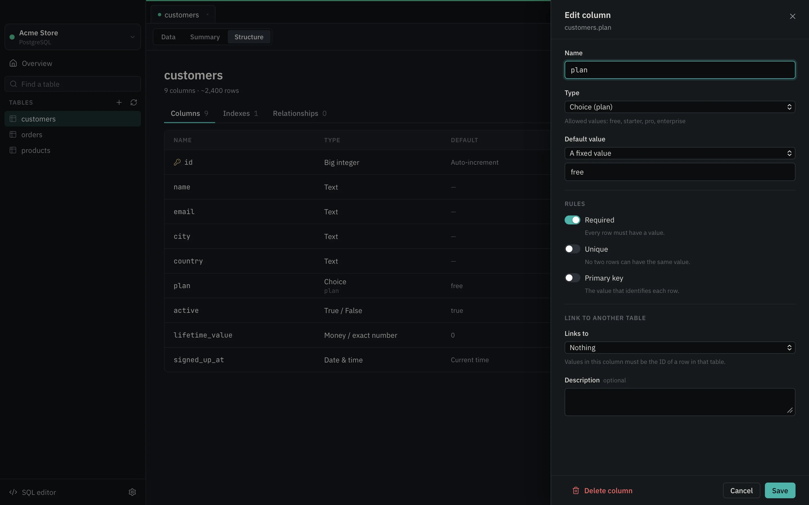Click the signed_up_at column name

pos(199,360)
